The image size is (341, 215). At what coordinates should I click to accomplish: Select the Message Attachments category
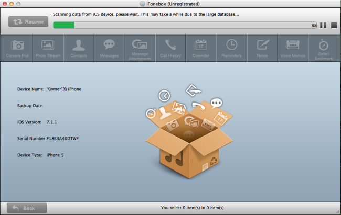click(x=140, y=48)
